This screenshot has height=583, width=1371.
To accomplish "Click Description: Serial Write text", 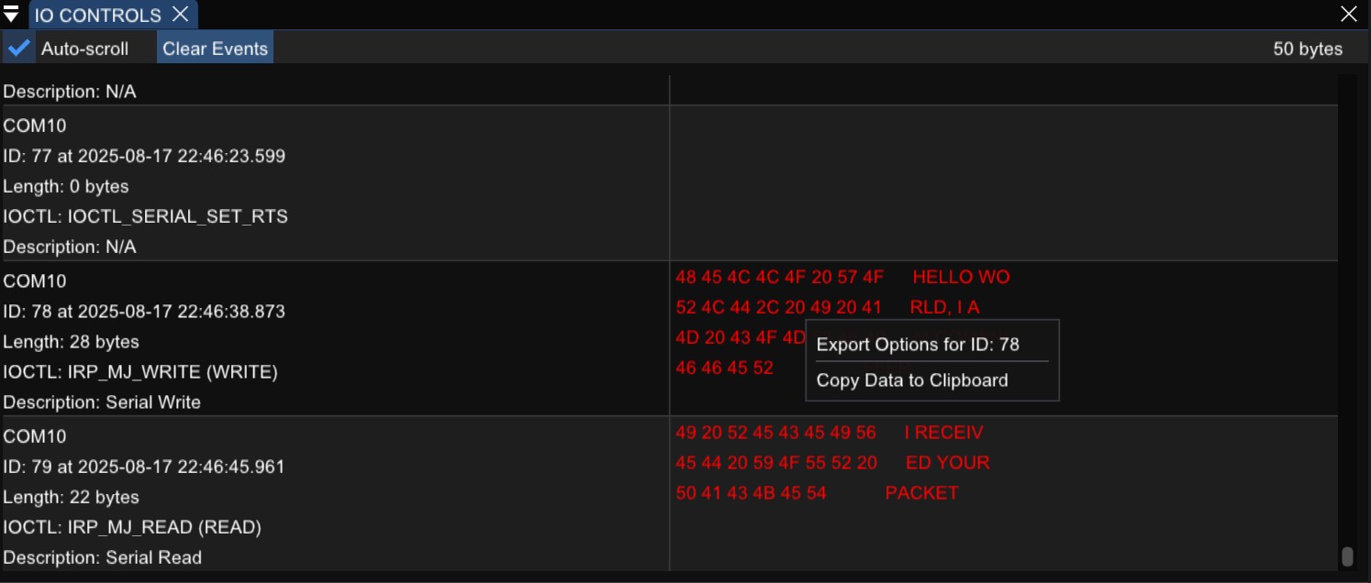I will point(102,402).
